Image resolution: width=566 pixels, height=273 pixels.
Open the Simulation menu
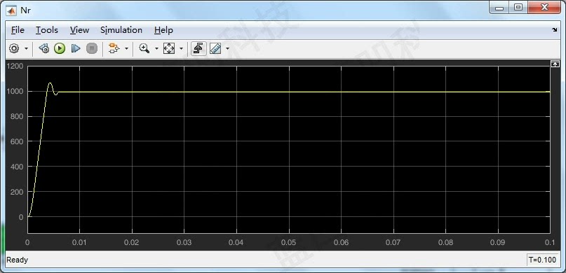121,30
